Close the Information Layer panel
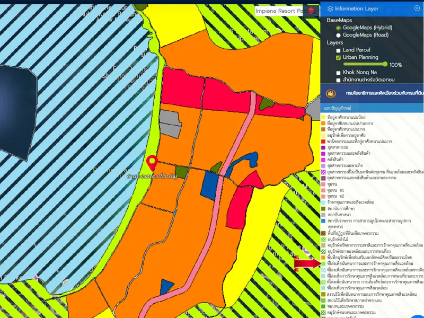Image resolution: width=424 pixels, height=318 pixels. pyautogui.click(x=416, y=8)
